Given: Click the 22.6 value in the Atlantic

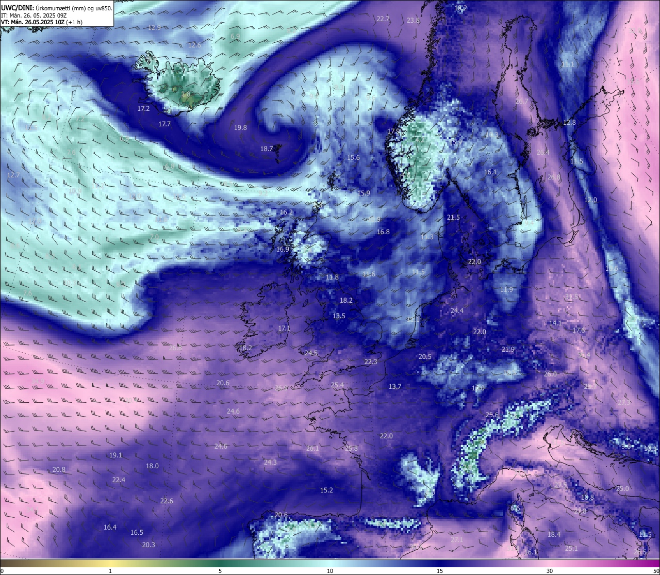Looking at the screenshot, I should coord(167,501).
